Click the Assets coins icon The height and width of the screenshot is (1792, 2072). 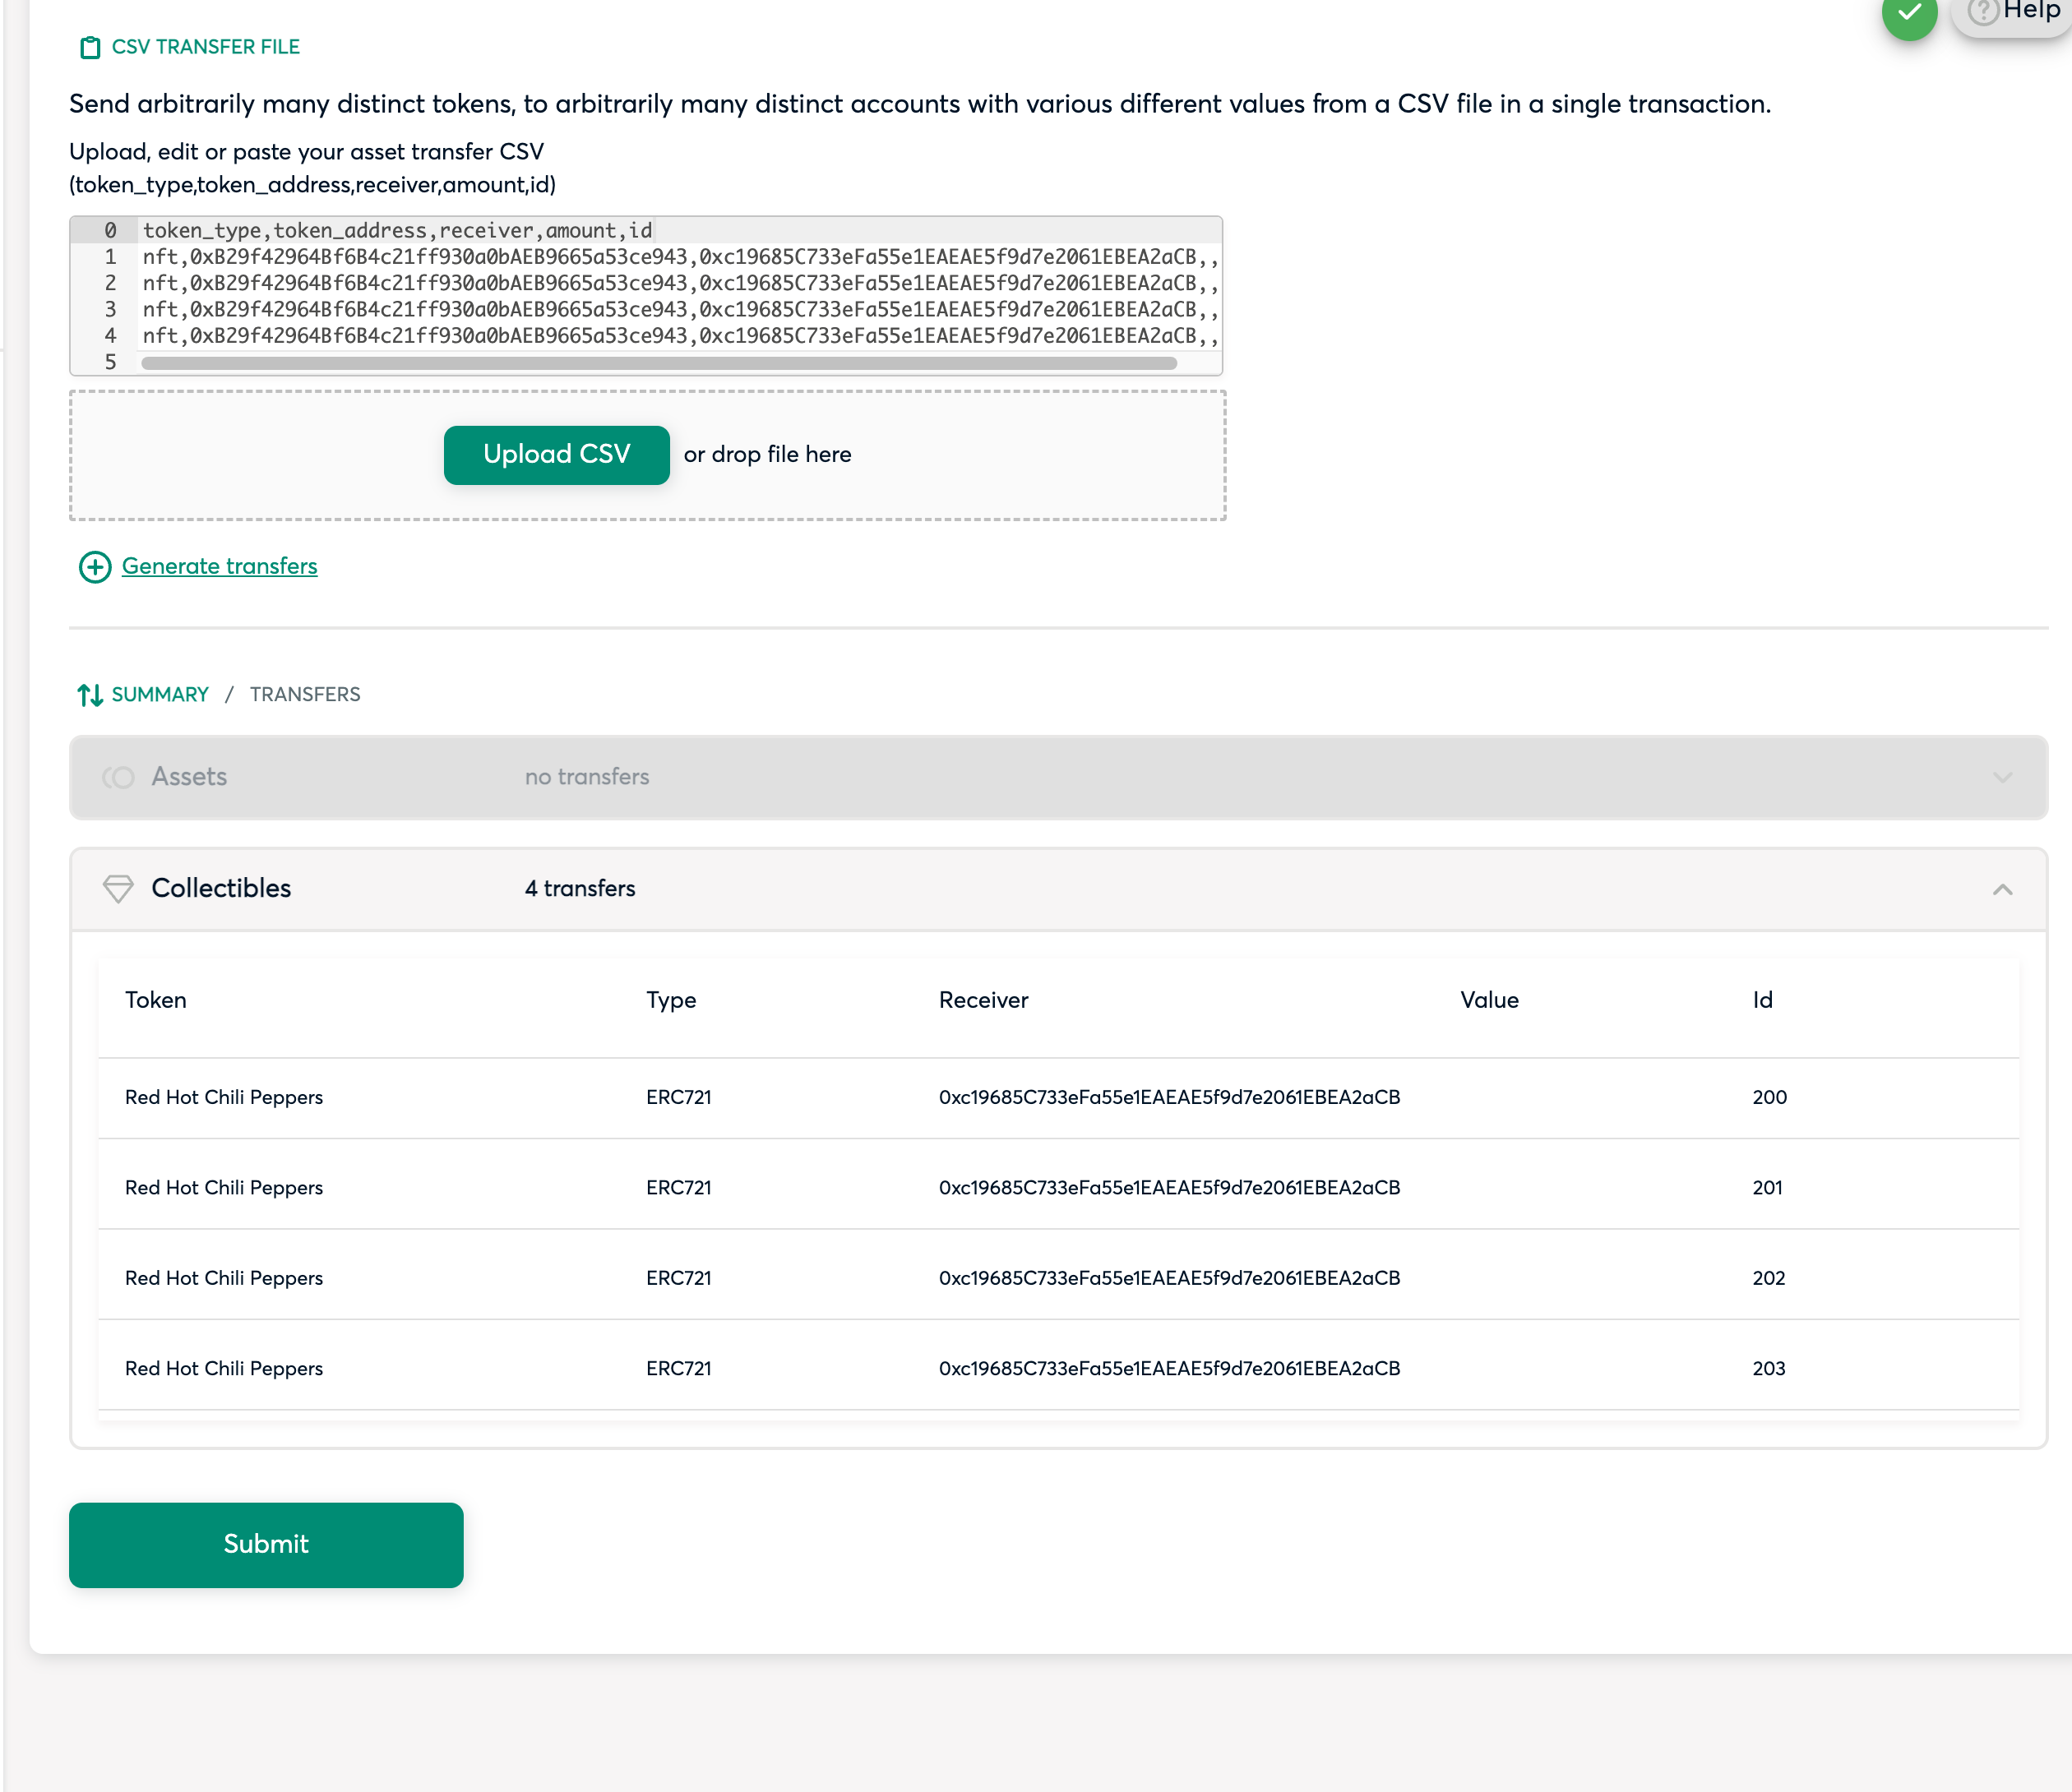pyautogui.click(x=118, y=777)
